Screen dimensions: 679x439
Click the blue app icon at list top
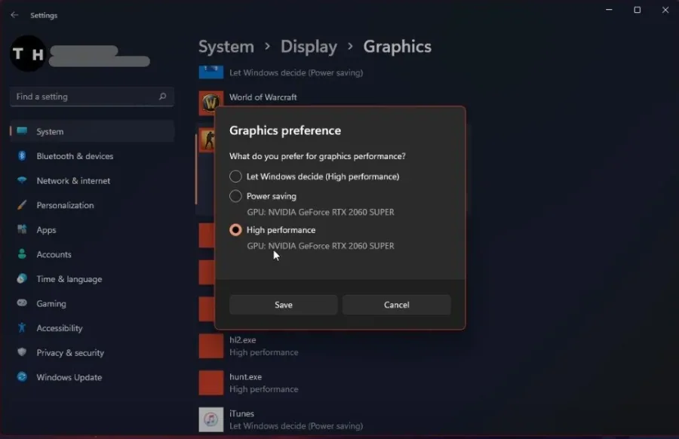[x=211, y=72]
